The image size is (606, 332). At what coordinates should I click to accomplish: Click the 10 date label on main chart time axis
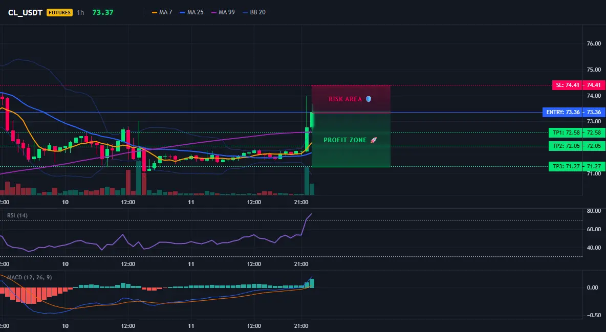[x=65, y=202]
